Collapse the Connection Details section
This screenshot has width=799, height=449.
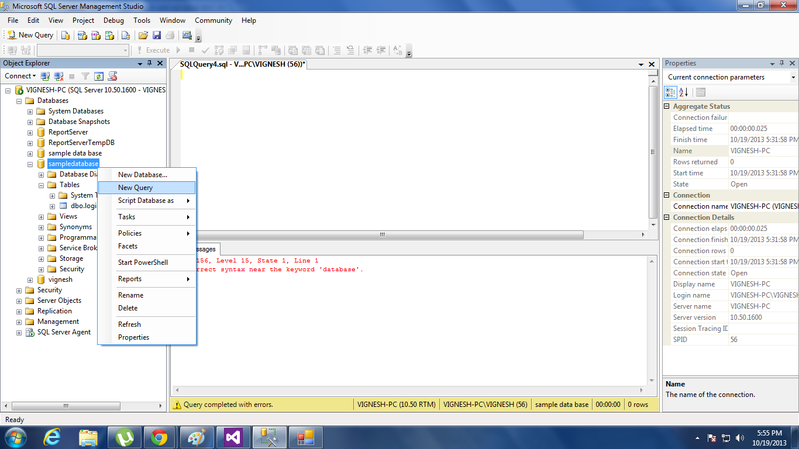point(666,217)
